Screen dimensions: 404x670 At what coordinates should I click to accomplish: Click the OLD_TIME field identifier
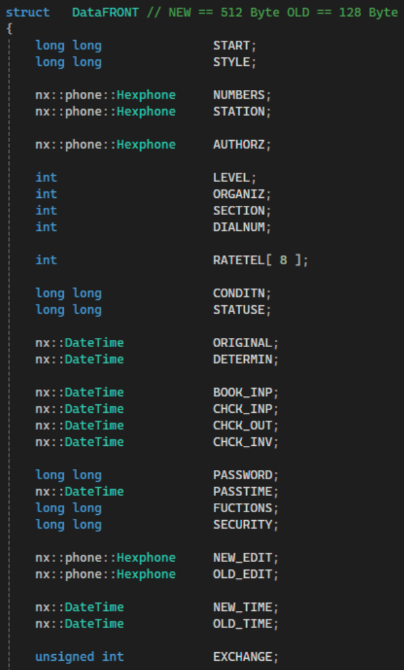242,623
